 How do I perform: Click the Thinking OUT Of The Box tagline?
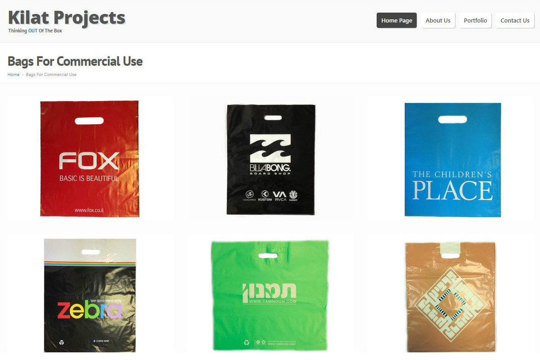(x=35, y=31)
